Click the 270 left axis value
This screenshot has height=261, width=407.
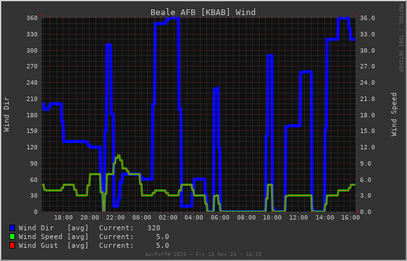coord(32,67)
